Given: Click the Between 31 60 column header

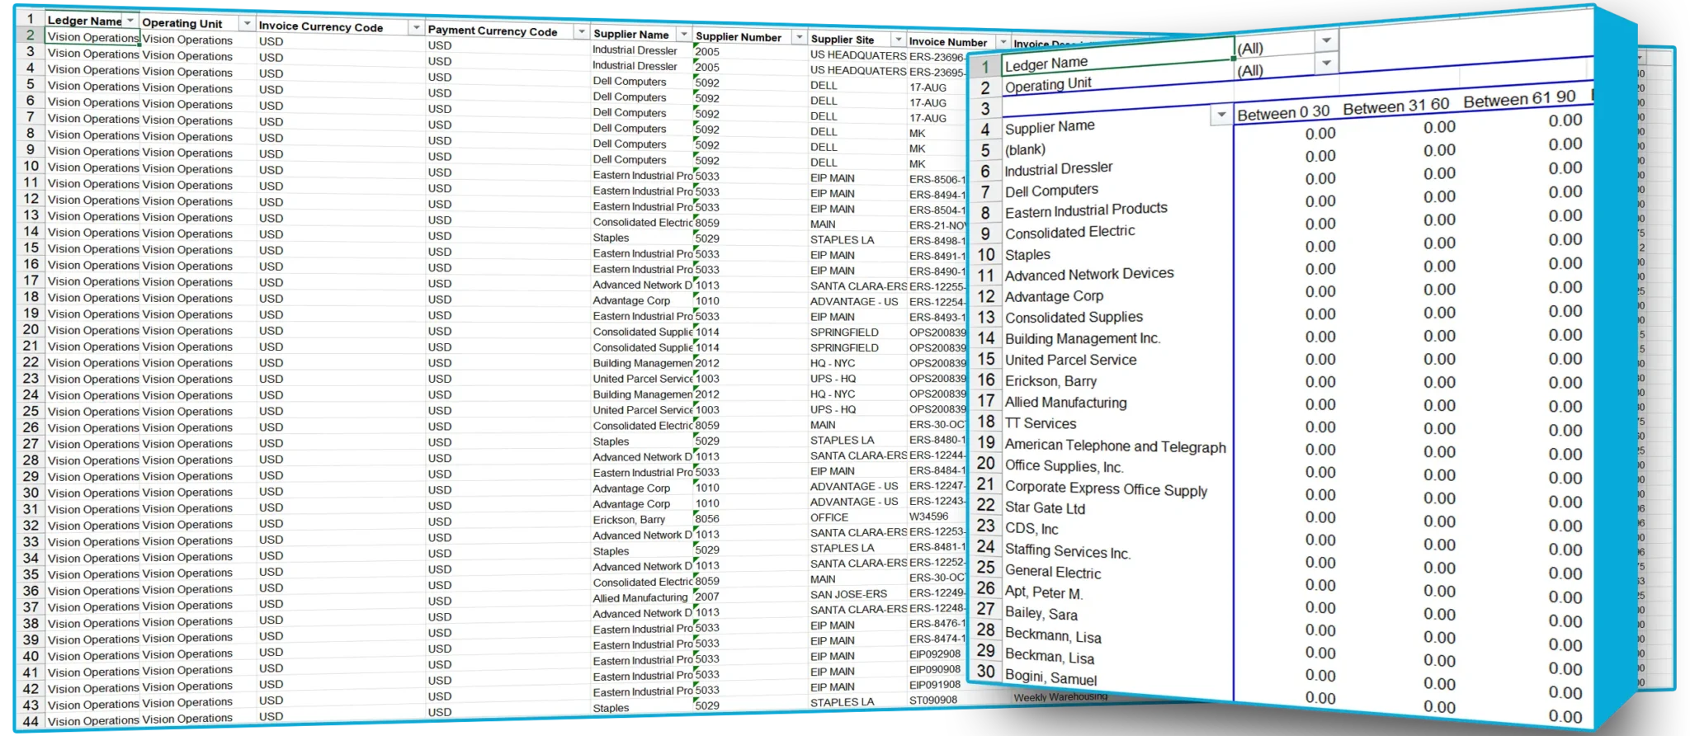Looking at the screenshot, I should point(1395,106).
